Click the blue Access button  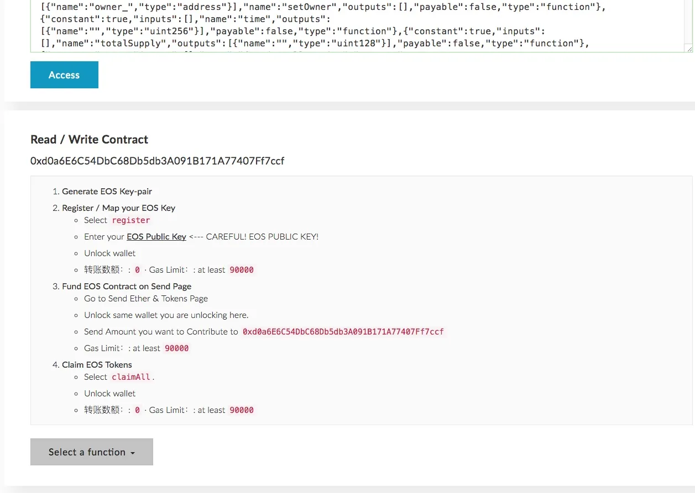64,75
